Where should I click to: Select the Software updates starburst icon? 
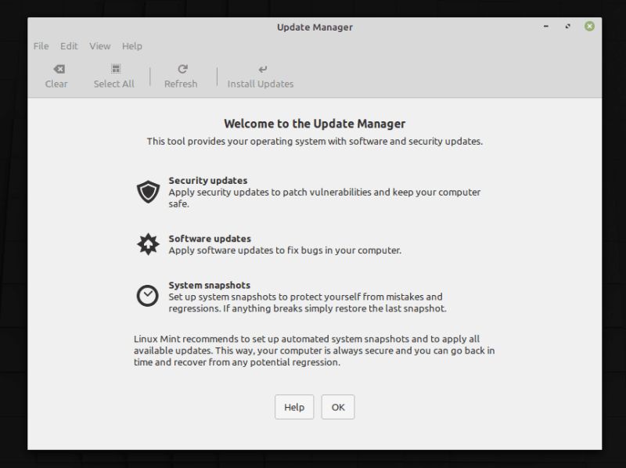point(147,243)
